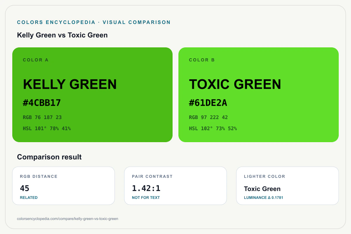
Task: Open the RGB Distance result card
Action: [63, 186]
